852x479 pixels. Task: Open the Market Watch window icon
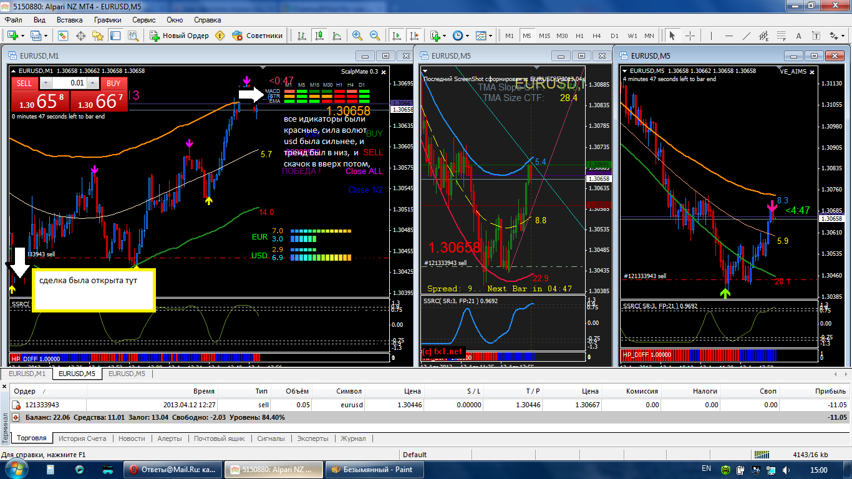click(63, 36)
